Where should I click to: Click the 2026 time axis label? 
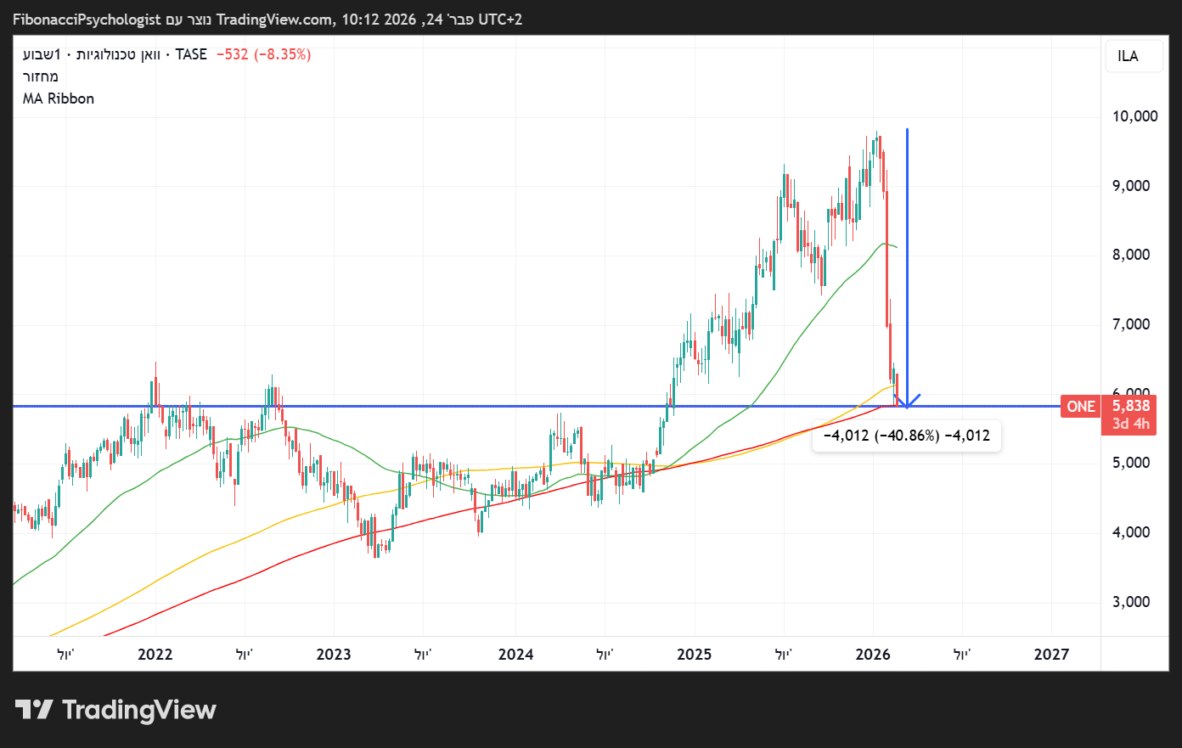[873, 655]
